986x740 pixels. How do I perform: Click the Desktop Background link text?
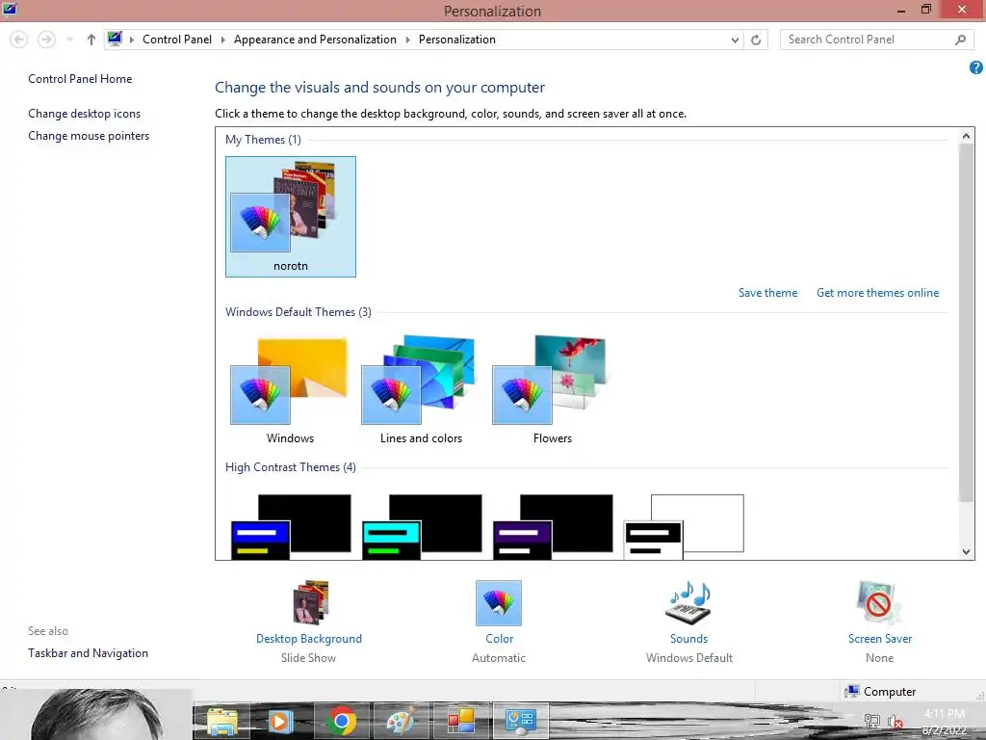coord(309,639)
